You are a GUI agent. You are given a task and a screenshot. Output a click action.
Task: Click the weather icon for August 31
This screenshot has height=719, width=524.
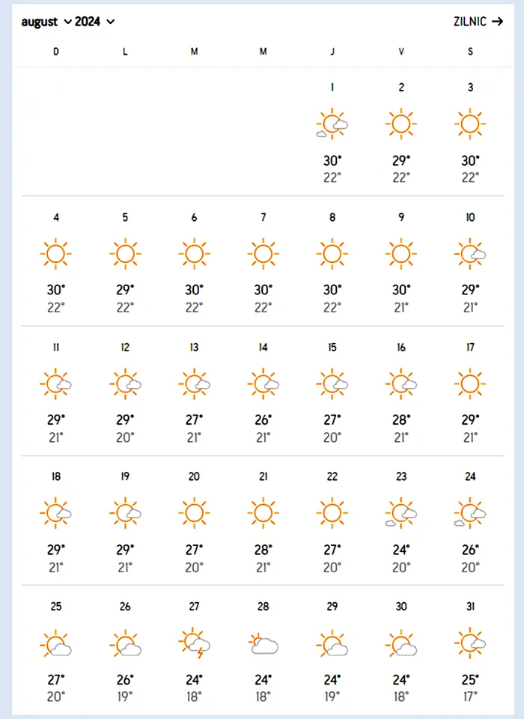[470, 643]
